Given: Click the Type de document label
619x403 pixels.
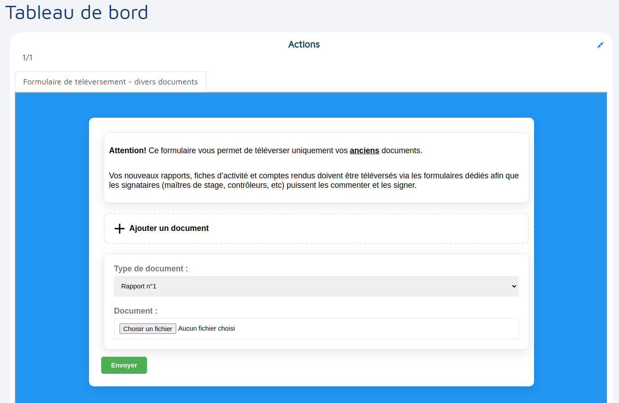Looking at the screenshot, I should 151,269.
